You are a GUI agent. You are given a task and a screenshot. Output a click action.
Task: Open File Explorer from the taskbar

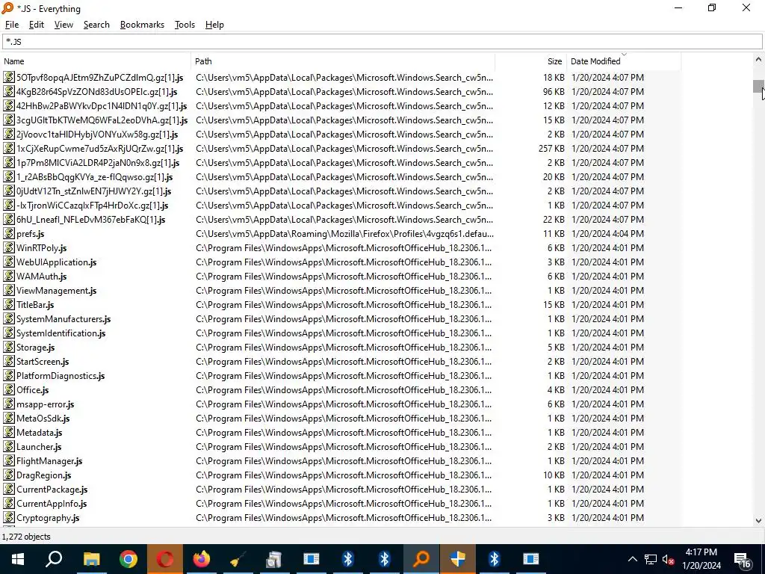91,559
